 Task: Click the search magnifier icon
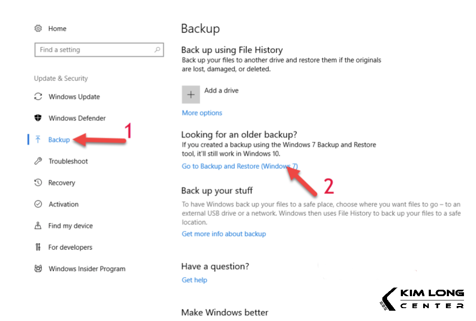coord(157,50)
